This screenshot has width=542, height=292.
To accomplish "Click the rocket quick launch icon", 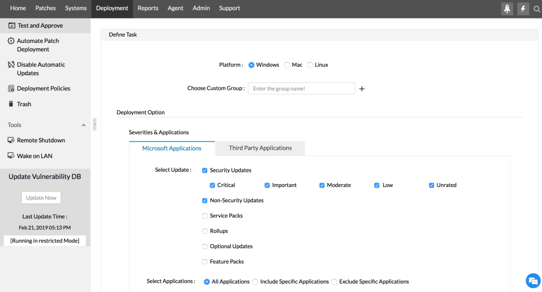I will pos(507,8).
